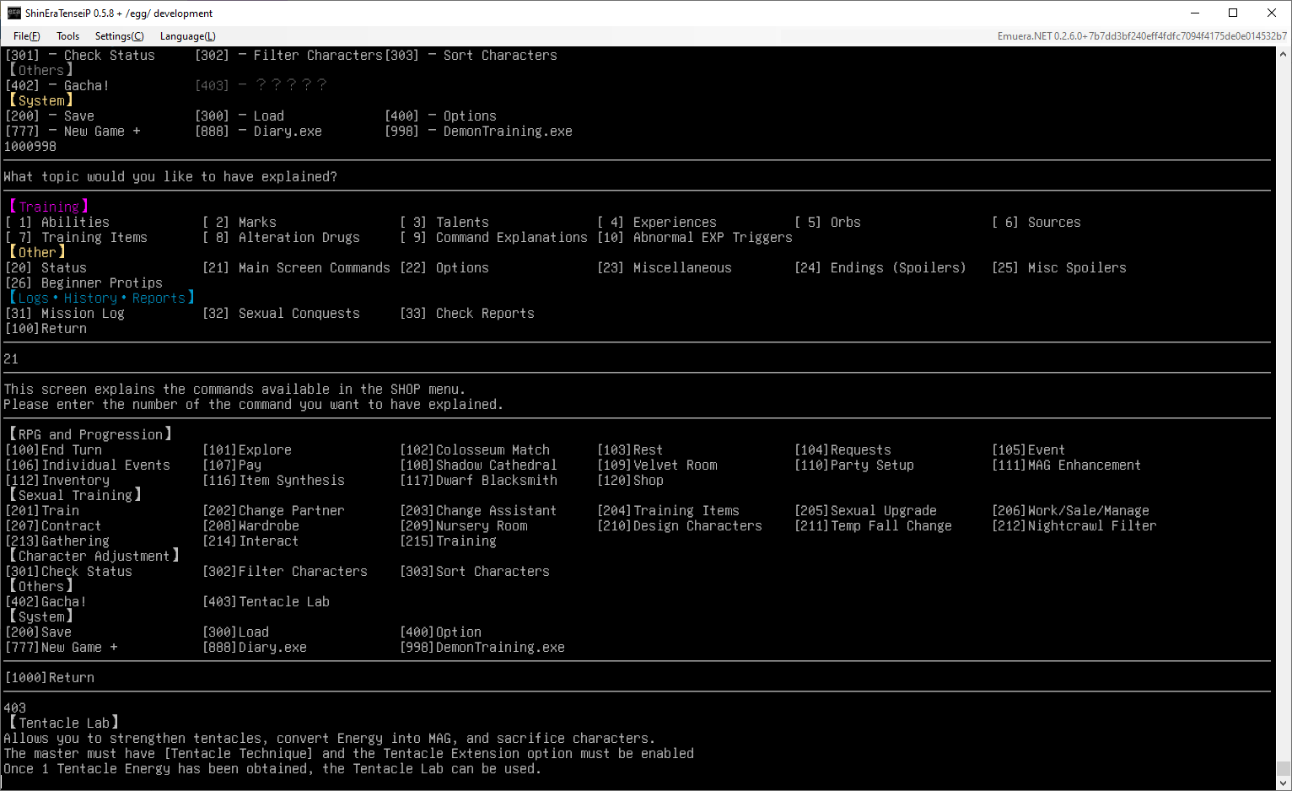
Task: Select [117]Dwarf Blacksmith
Action: (478, 481)
